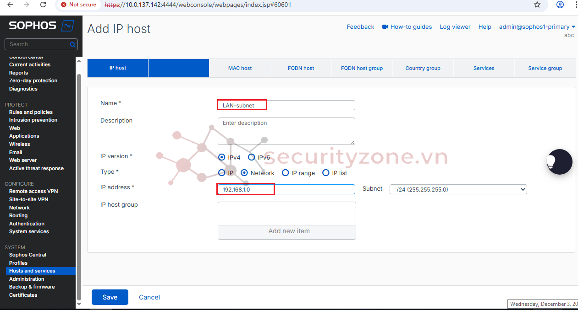Select the IP range type option

coord(285,173)
